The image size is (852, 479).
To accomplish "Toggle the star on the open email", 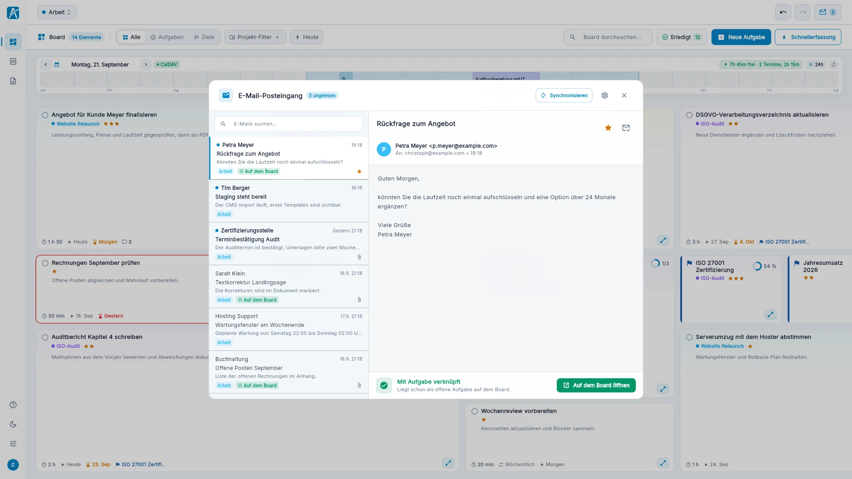I will click(608, 128).
